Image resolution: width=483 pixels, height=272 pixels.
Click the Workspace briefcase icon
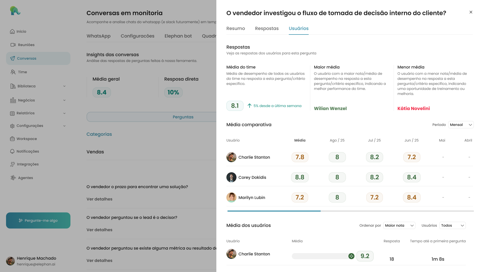12,139
